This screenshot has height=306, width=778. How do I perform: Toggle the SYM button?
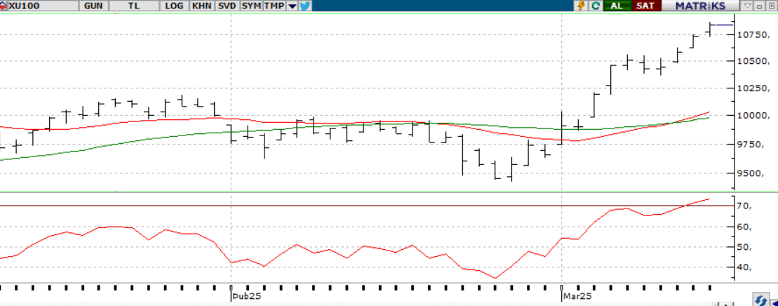pos(251,6)
